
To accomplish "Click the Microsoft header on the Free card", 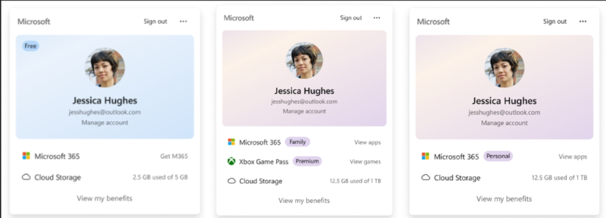I will pyautogui.click(x=34, y=22).
